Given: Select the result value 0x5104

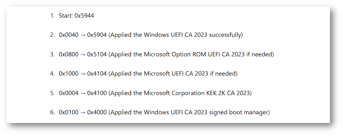Looking at the screenshot, I should 97,54.
